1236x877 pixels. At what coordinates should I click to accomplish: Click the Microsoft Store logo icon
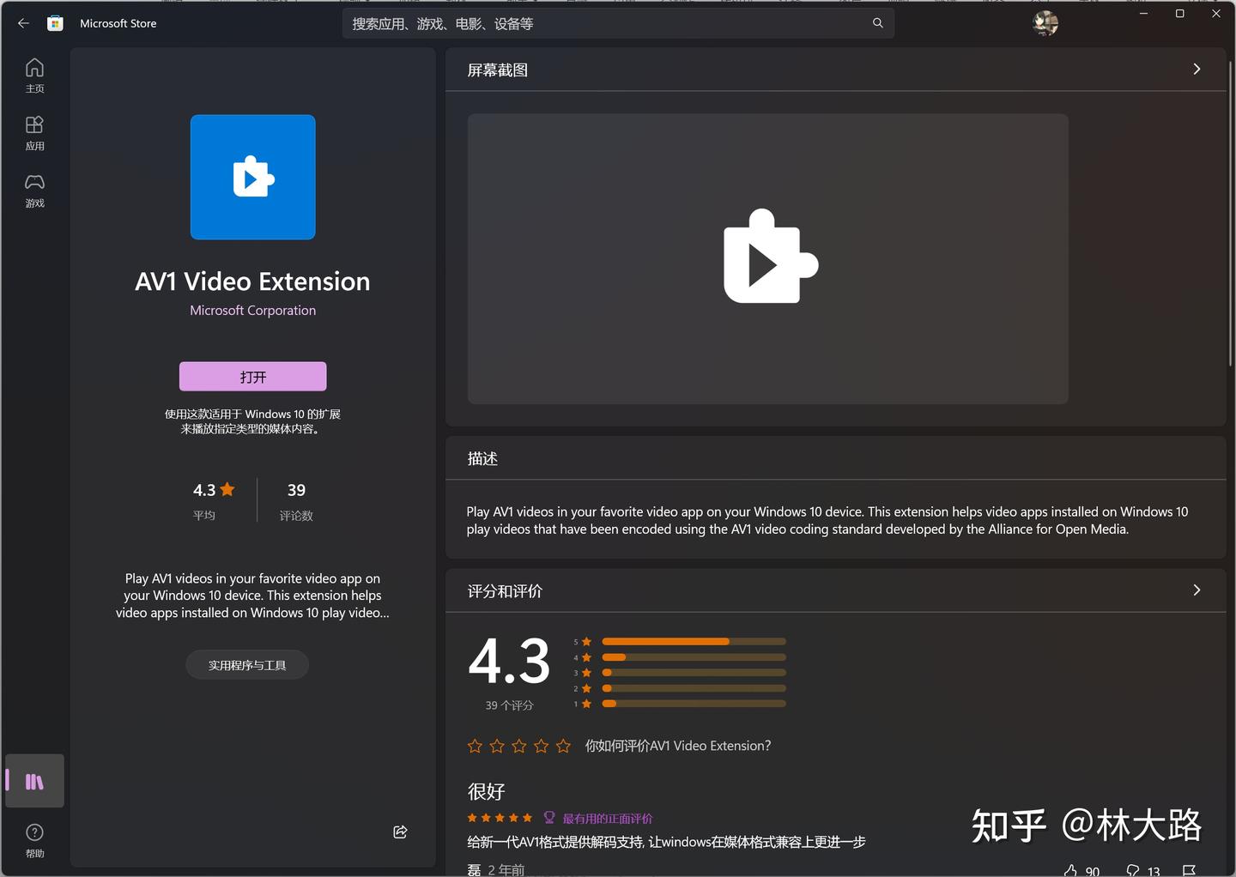[55, 23]
